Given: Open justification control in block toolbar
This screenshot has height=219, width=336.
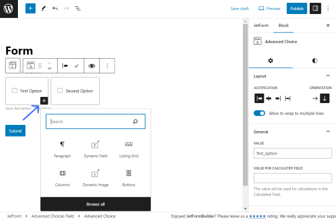Looking at the screenshot, I should point(65,66).
